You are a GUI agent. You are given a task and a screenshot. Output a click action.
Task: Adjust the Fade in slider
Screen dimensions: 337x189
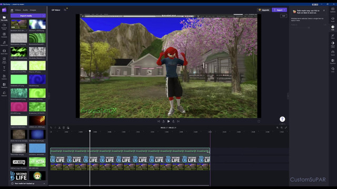(309, 27)
